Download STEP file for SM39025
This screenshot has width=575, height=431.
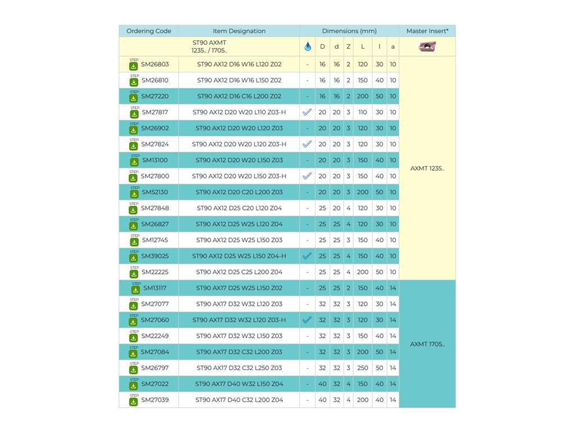pos(134,257)
